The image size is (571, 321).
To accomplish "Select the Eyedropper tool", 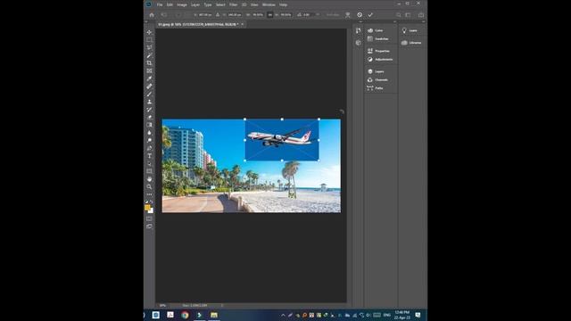I will (x=149, y=78).
